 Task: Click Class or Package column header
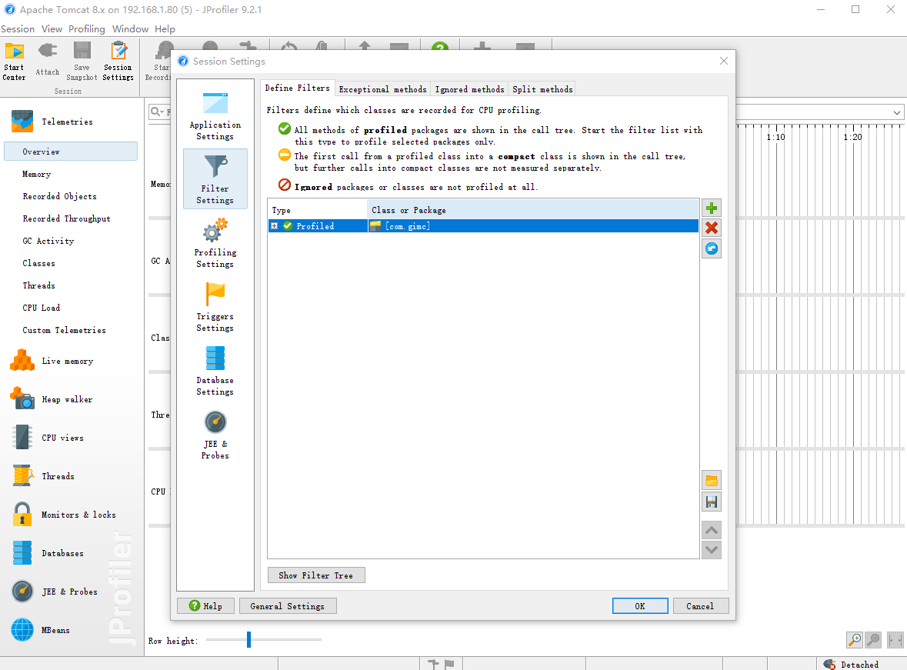(533, 210)
